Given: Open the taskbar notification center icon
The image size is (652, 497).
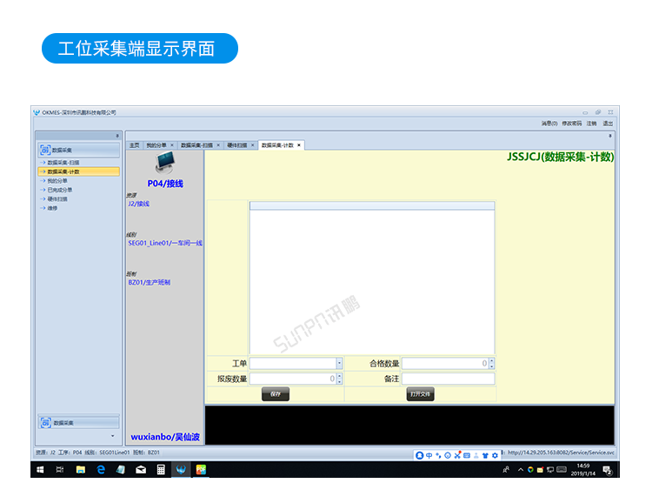Looking at the screenshot, I should [x=607, y=469].
